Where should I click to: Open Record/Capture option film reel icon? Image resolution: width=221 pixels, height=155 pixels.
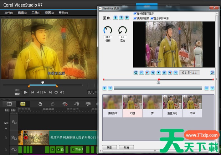coord(65,104)
